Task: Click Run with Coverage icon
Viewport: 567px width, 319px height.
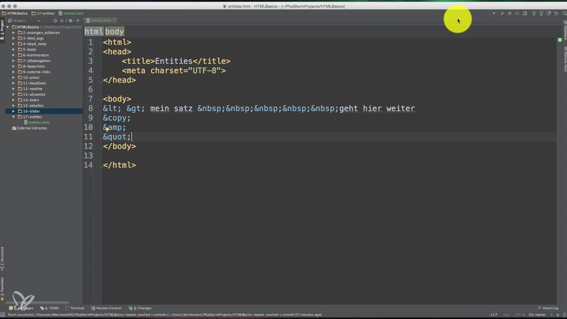Action: tap(517, 14)
